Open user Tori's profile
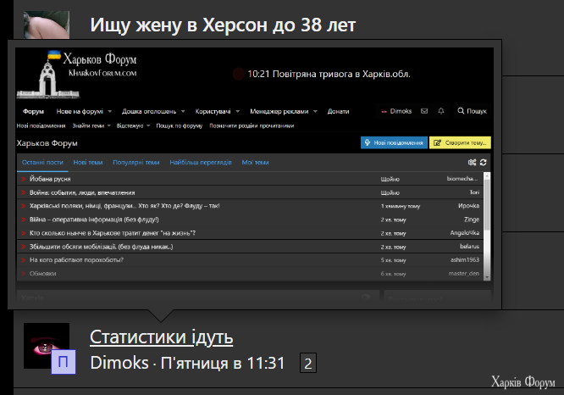Viewport: 564px width, 395px height. click(x=474, y=192)
